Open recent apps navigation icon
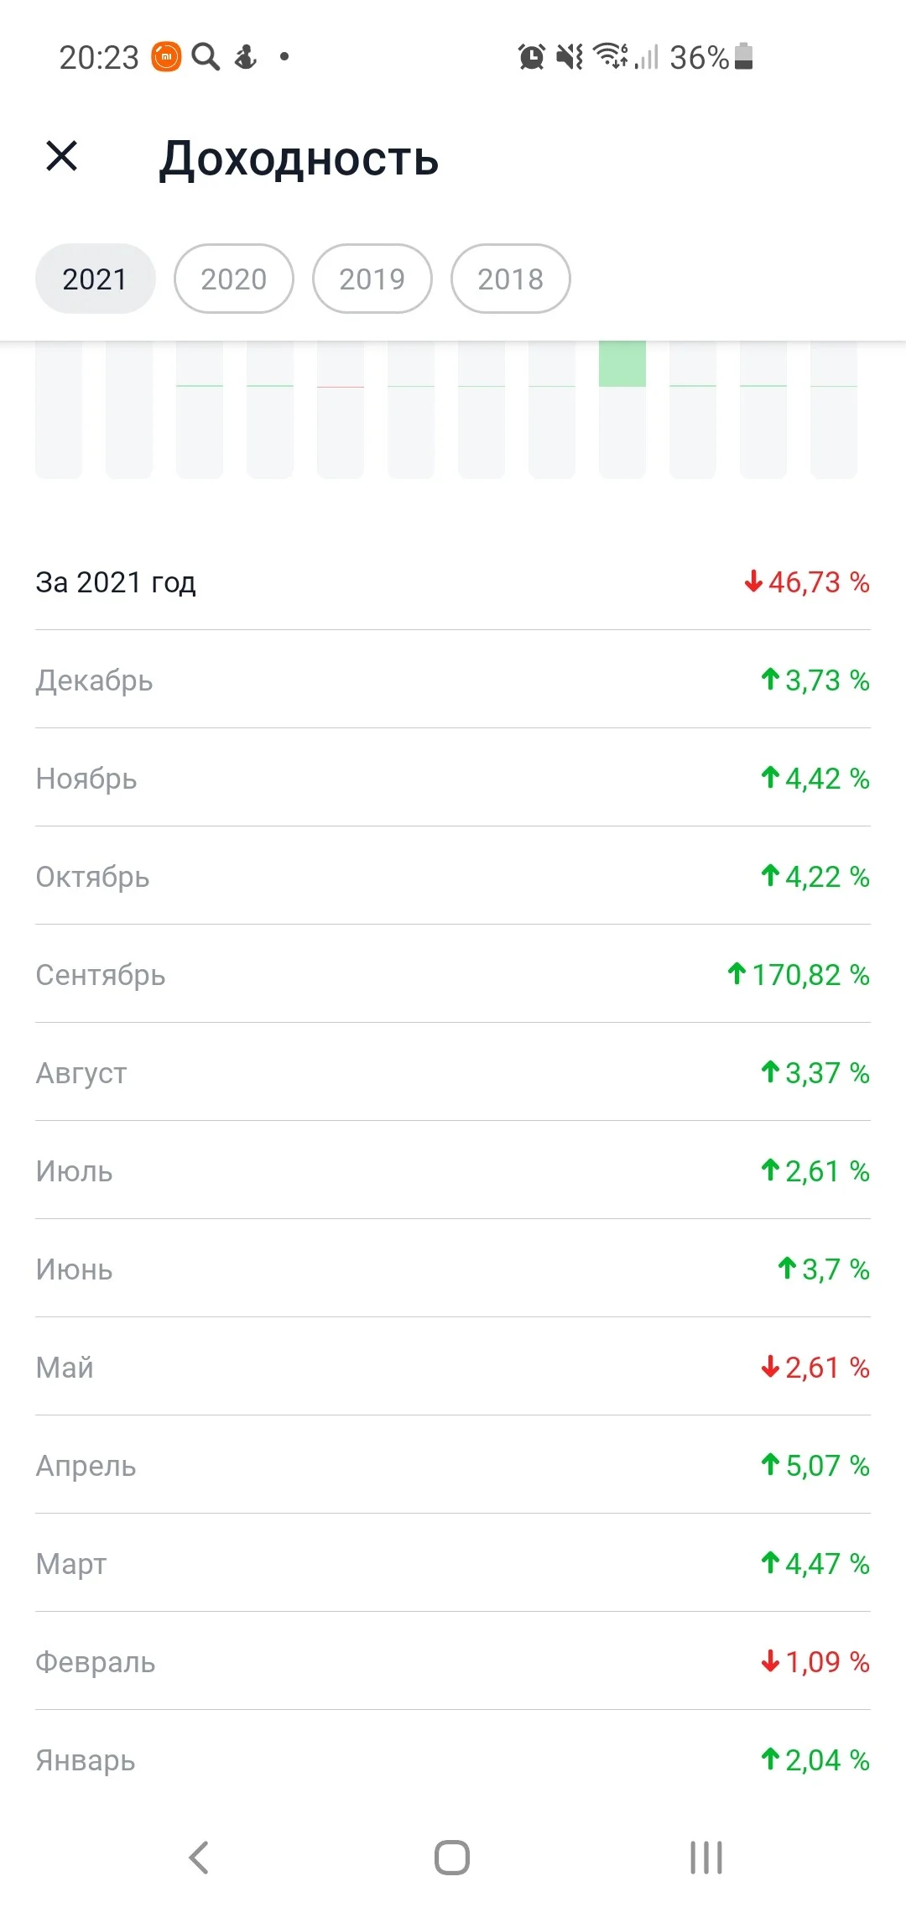Viewport: 906px width, 1913px height. pyautogui.click(x=706, y=1857)
